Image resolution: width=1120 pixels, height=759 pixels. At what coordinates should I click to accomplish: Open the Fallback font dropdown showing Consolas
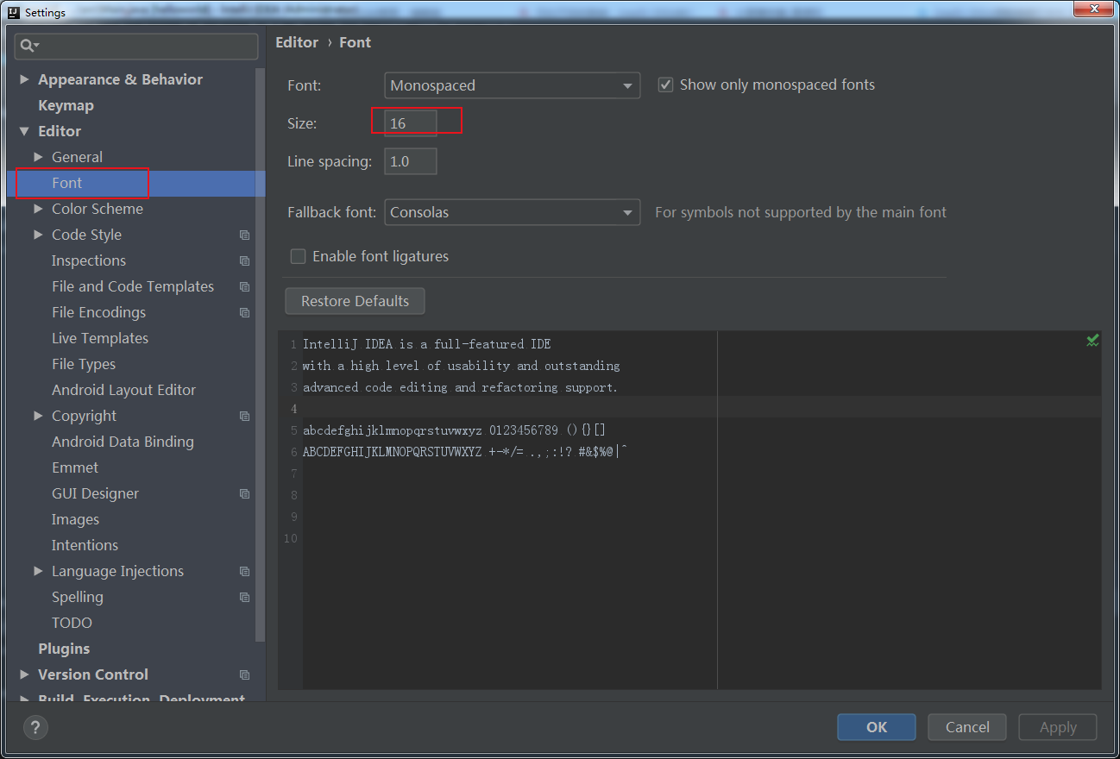point(513,212)
